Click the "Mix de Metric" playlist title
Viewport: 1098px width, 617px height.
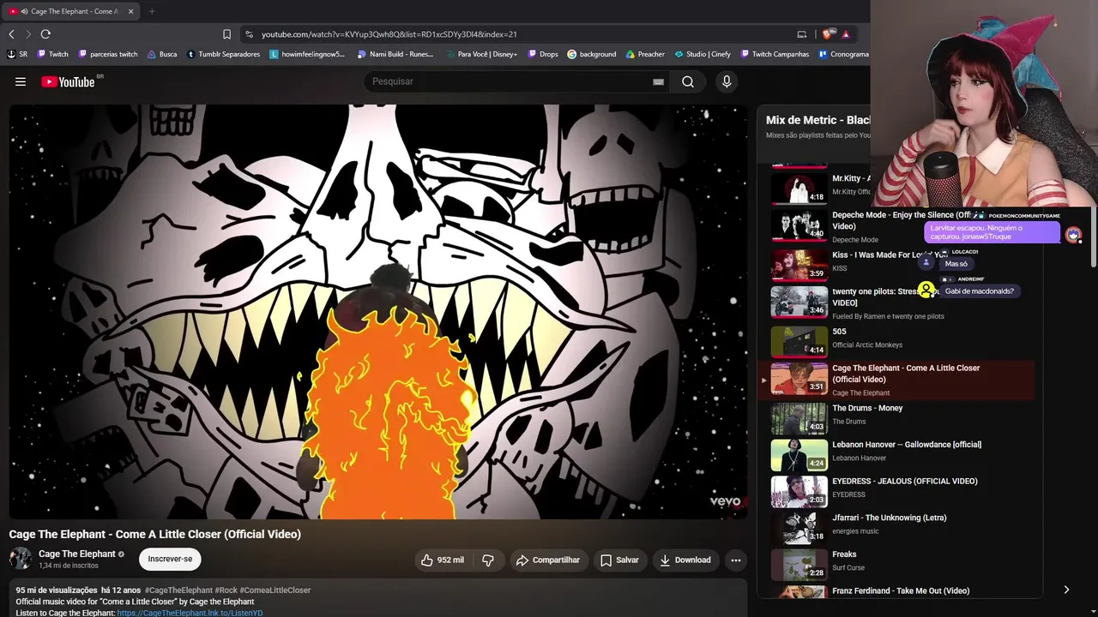tap(818, 120)
